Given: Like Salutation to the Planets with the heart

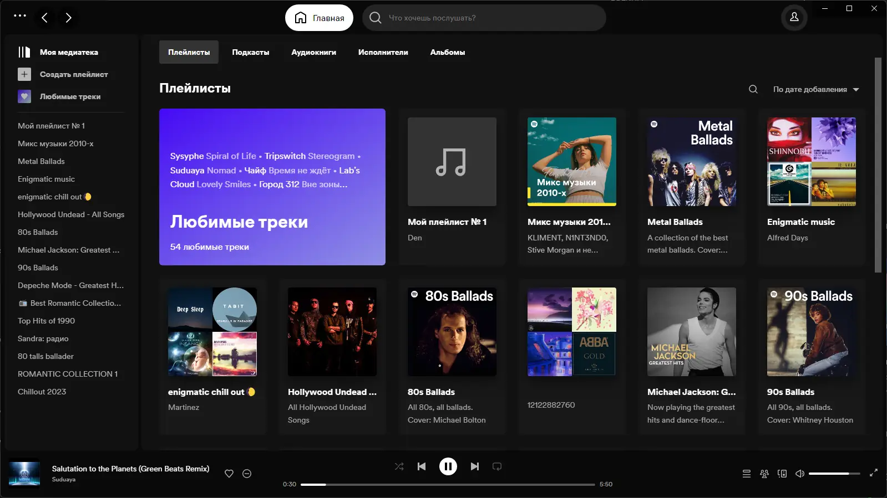Looking at the screenshot, I should tap(229, 474).
